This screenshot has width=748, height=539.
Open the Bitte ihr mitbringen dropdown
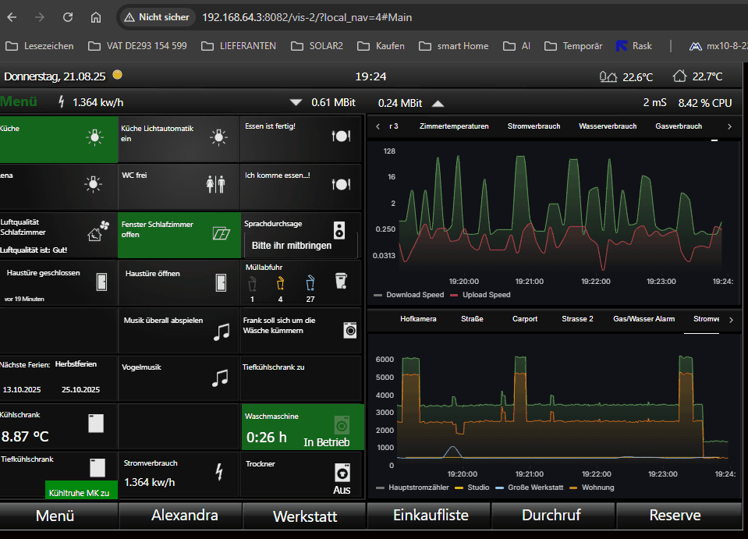(x=300, y=245)
